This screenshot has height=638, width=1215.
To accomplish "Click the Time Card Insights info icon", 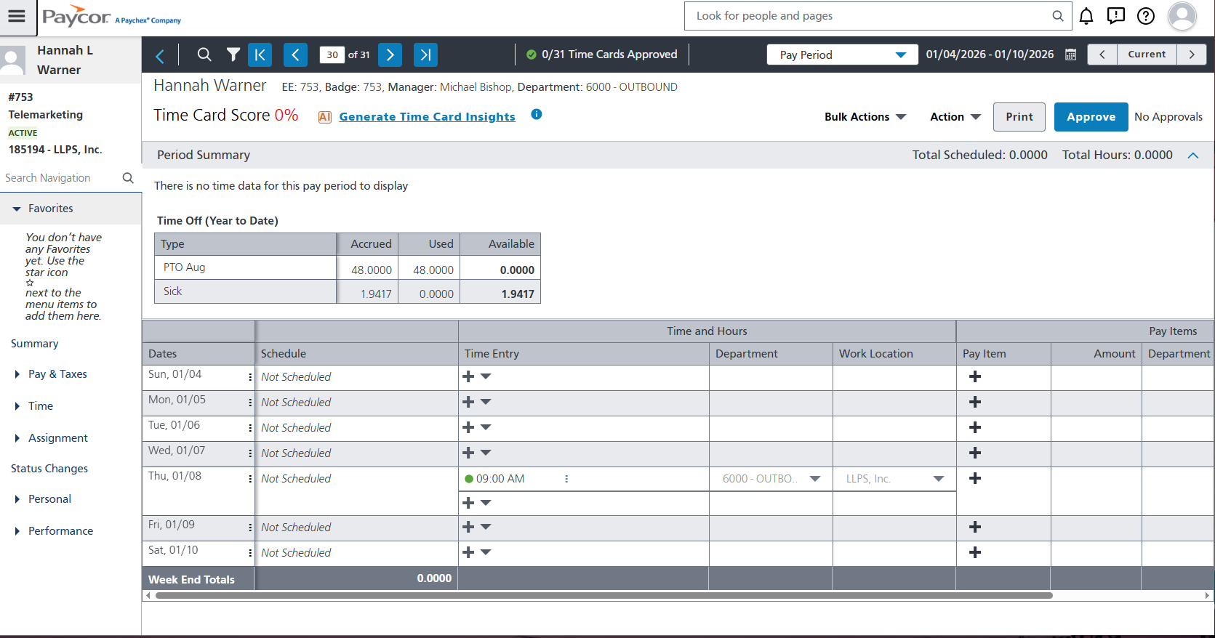I will coord(536,114).
